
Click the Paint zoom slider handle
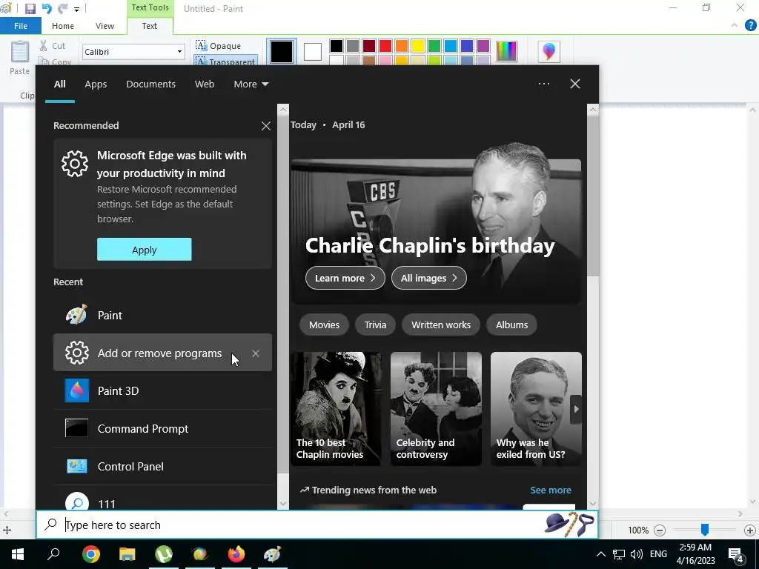705,530
